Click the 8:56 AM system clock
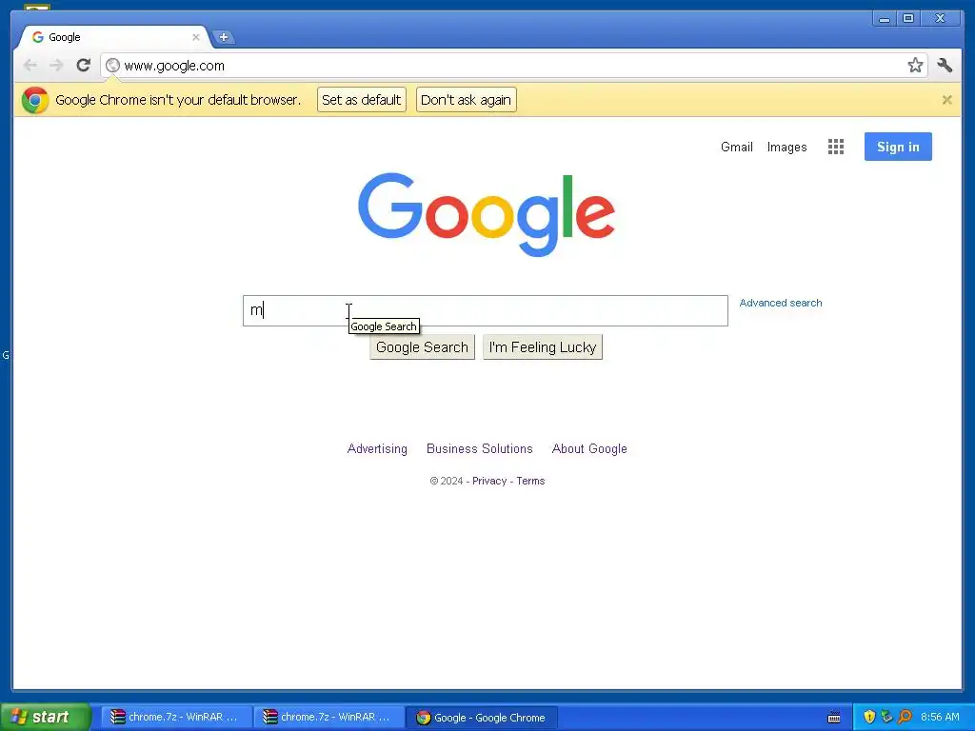 940,717
